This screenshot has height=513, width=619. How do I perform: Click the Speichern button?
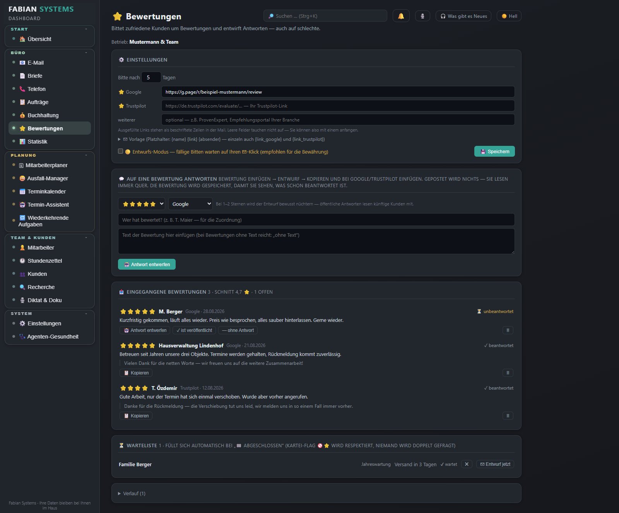(494, 151)
